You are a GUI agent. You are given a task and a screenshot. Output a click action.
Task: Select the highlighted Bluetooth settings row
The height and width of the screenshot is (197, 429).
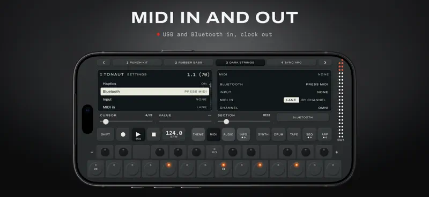(x=154, y=92)
